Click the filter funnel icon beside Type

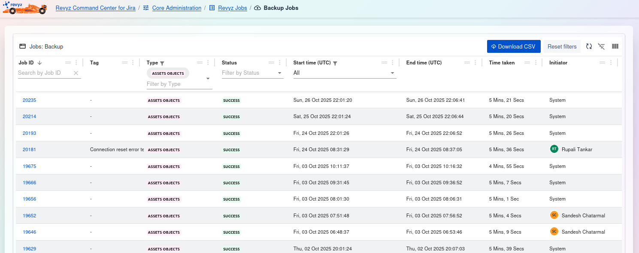click(x=162, y=63)
